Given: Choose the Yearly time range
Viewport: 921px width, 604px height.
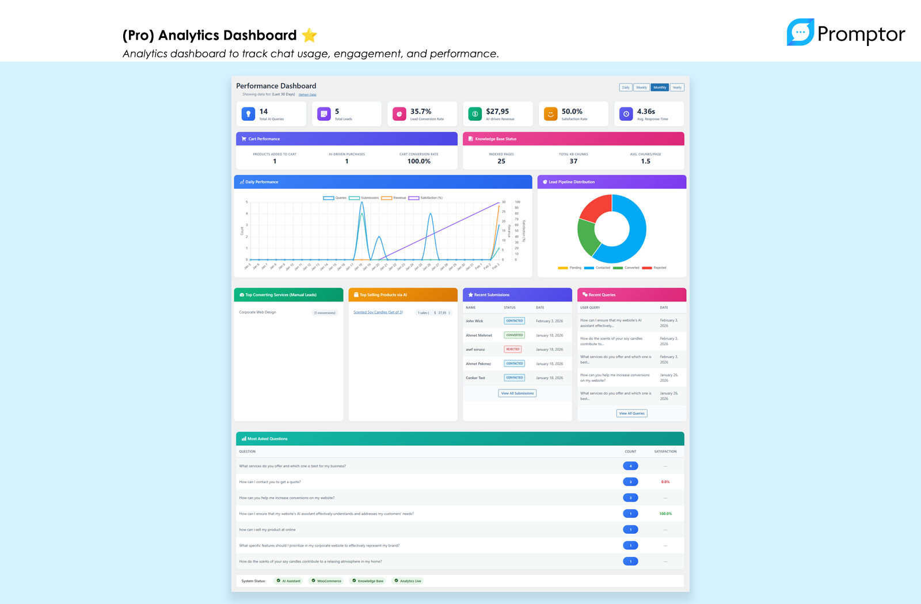Looking at the screenshot, I should click(677, 87).
